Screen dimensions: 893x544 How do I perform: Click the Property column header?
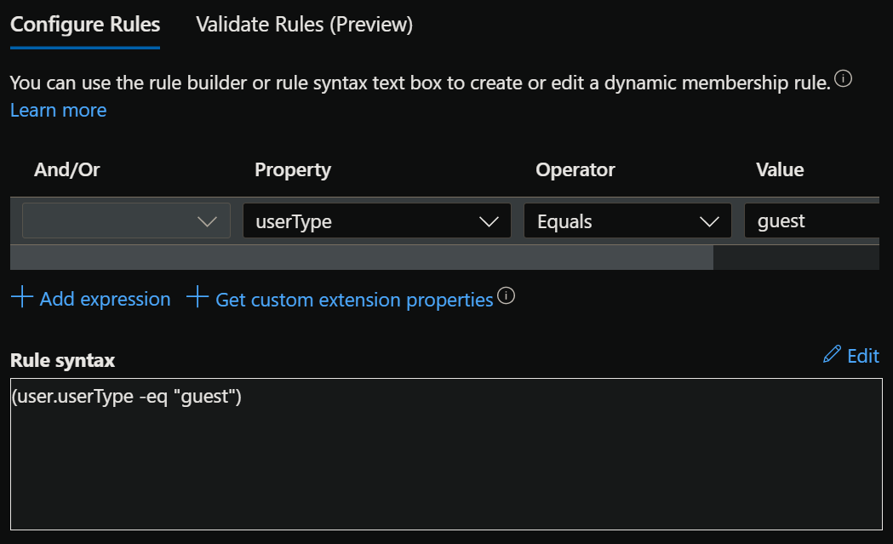(292, 169)
